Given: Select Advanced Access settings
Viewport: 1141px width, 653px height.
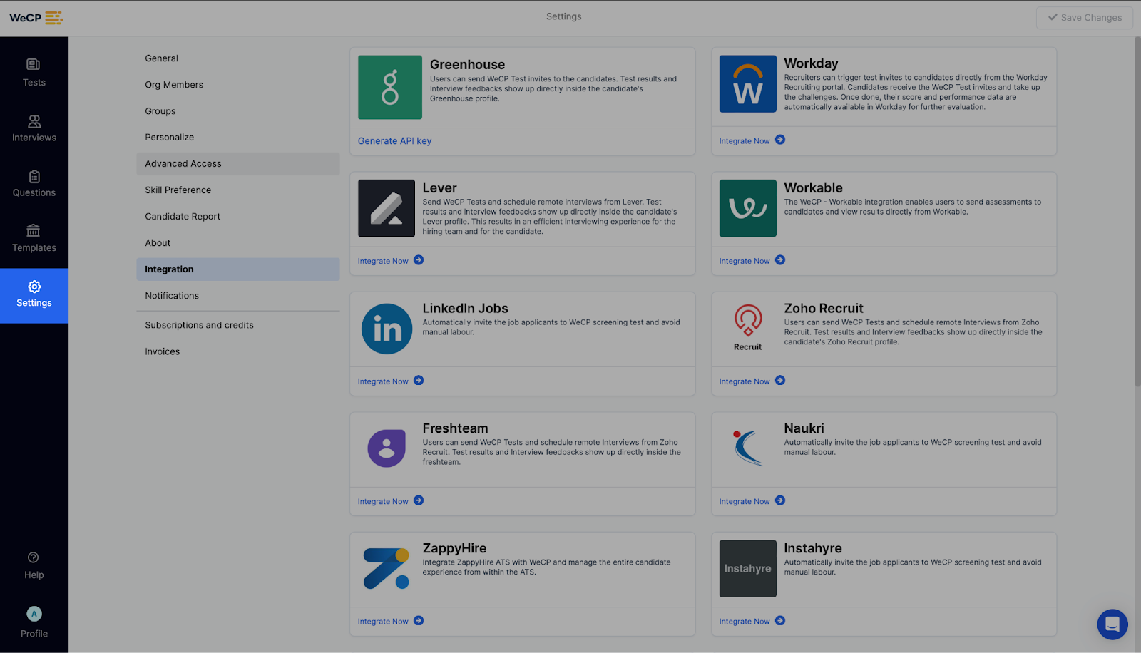Looking at the screenshot, I should point(237,164).
